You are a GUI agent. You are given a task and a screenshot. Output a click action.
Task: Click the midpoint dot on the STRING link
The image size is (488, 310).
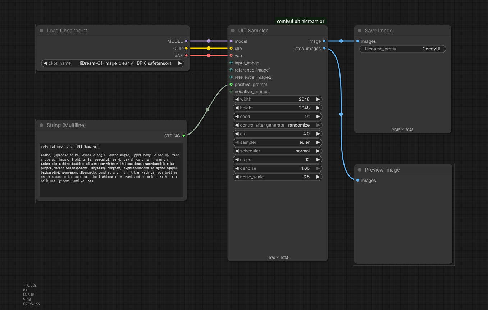point(207,110)
